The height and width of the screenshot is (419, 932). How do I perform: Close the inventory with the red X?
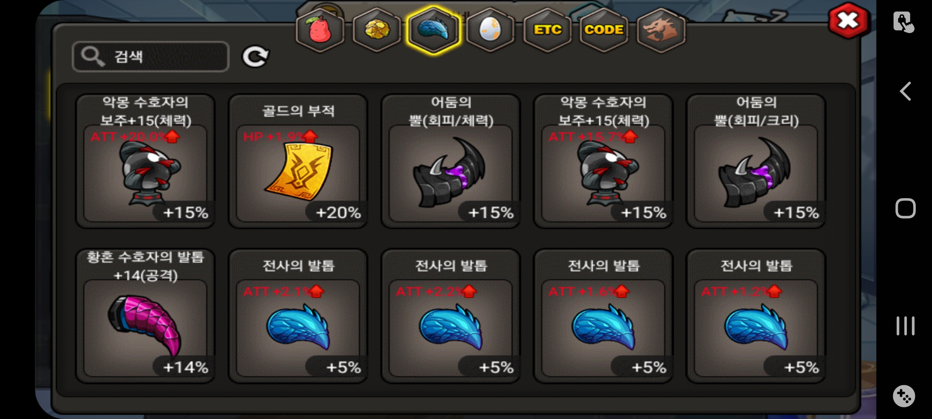(x=849, y=21)
